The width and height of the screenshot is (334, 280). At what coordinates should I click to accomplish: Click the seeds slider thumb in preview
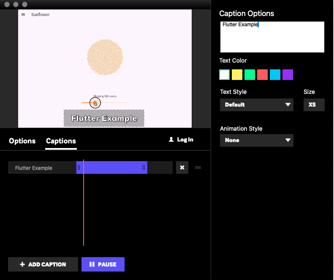point(95,103)
